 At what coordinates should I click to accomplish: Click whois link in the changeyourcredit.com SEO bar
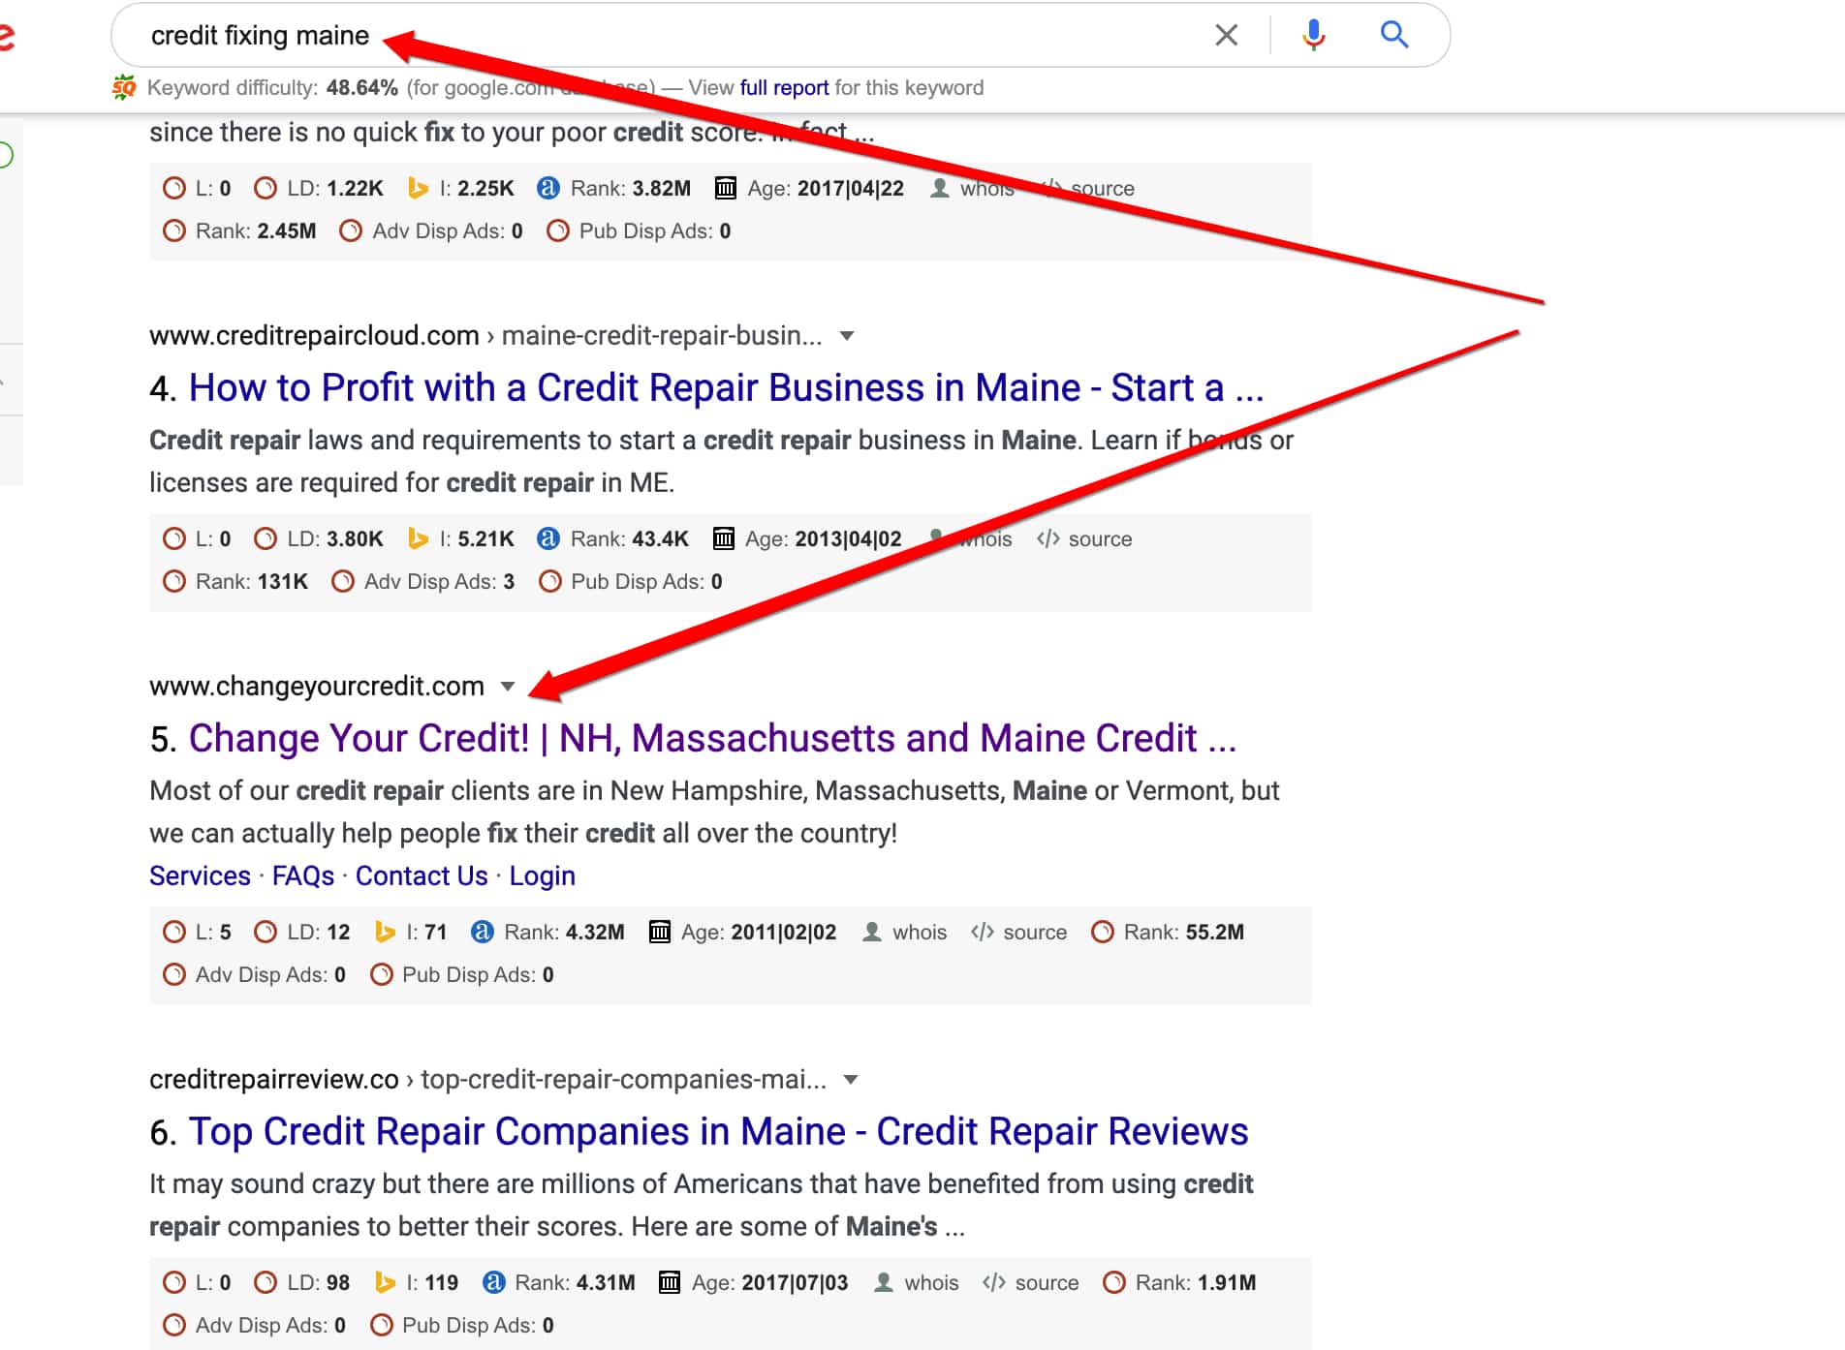(919, 933)
